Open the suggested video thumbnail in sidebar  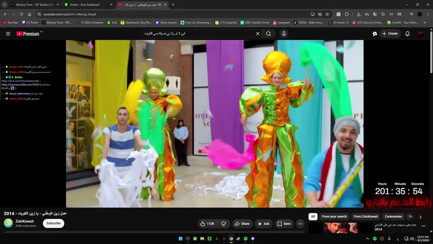(x=340, y=228)
